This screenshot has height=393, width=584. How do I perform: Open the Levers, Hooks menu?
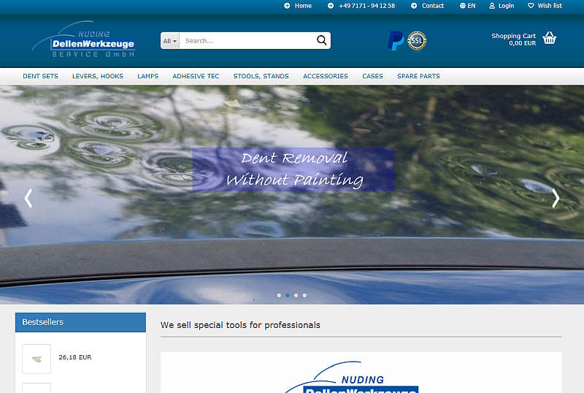[98, 76]
